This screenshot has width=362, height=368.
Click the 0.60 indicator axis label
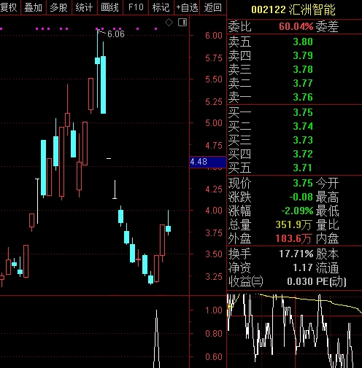pyautogui.click(x=214, y=357)
